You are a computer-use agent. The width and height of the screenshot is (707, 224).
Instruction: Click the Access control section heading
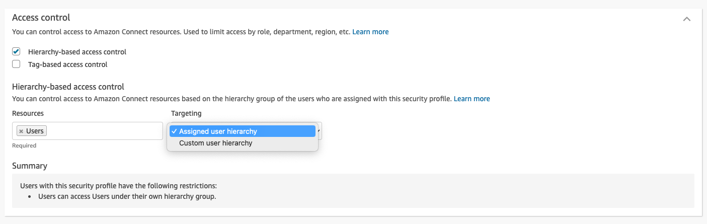coord(41,18)
